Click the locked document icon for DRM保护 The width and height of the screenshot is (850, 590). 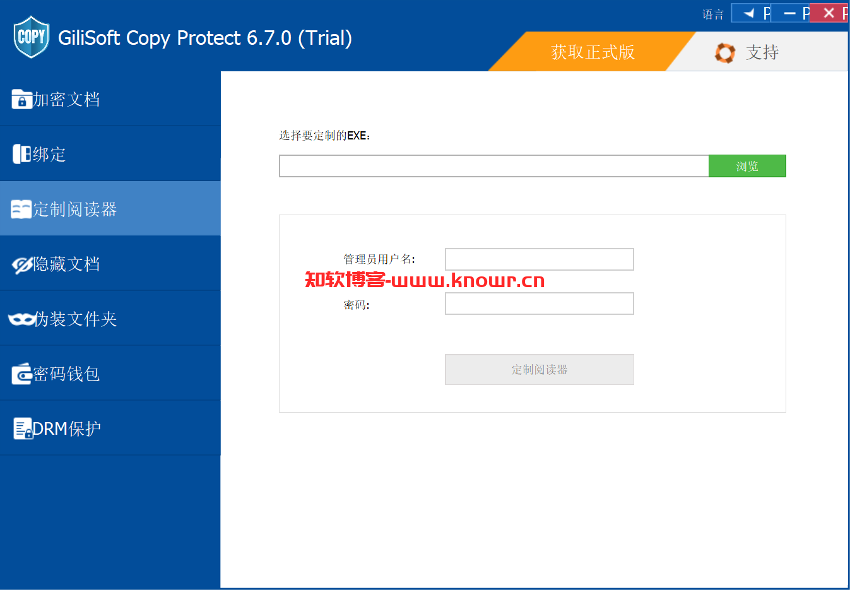click(x=23, y=428)
